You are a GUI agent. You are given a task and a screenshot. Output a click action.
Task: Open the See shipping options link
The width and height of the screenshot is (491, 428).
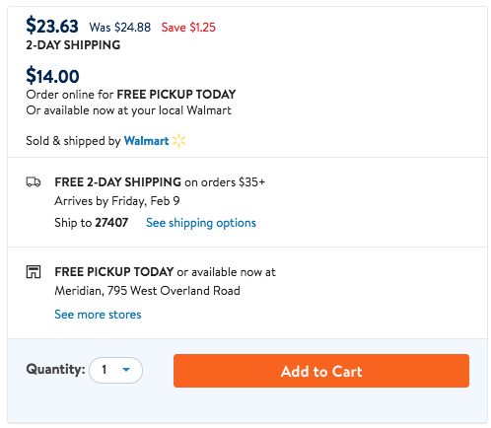point(201,223)
